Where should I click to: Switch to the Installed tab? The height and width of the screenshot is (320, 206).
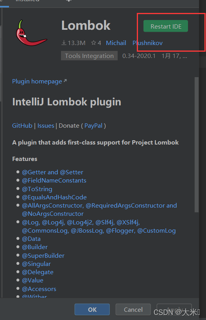tap(27, 1)
